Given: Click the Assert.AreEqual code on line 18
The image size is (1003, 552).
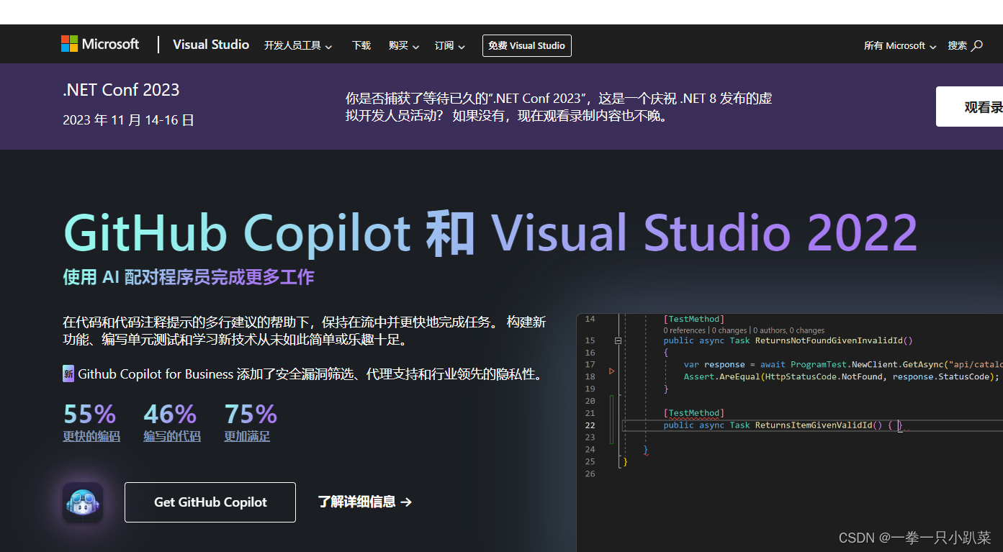Looking at the screenshot, I should (721, 376).
